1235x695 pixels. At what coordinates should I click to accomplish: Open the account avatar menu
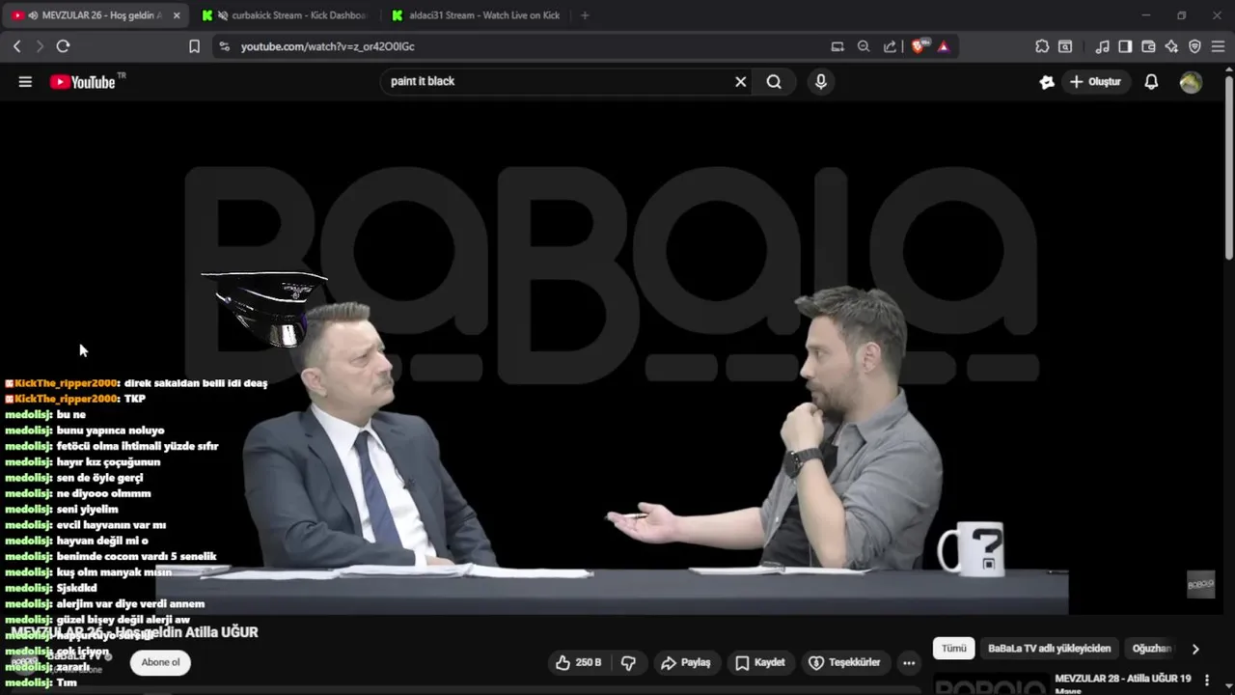pyautogui.click(x=1191, y=82)
